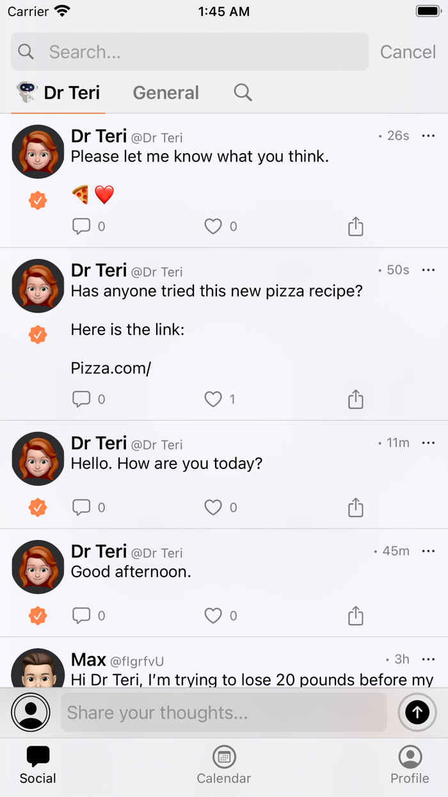The image size is (448, 797).
Task: Open the Calendar tab icon
Action: click(224, 757)
